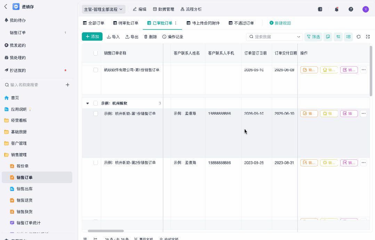375x240 pixels.
Task: Click the 删除 button
Action: point(150,37)
